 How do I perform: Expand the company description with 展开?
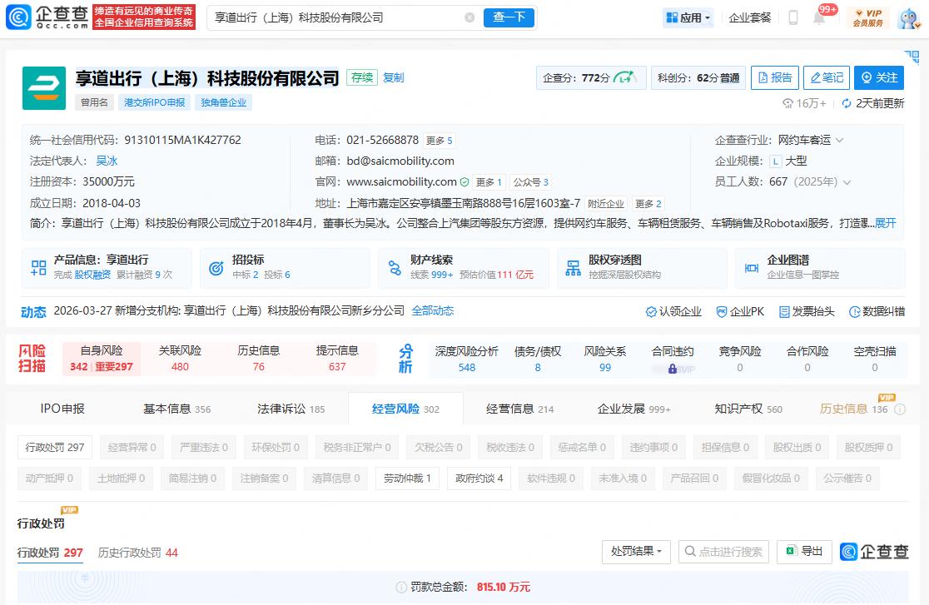(885, 223)
